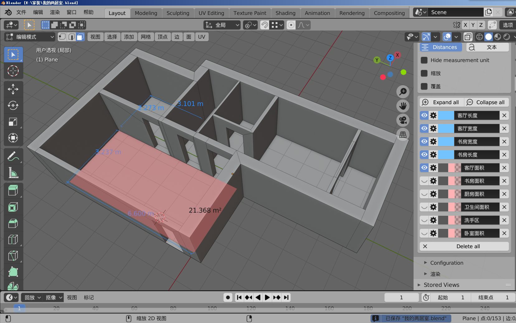Open the 编辑模式 mode dropdown

point(30,37)
